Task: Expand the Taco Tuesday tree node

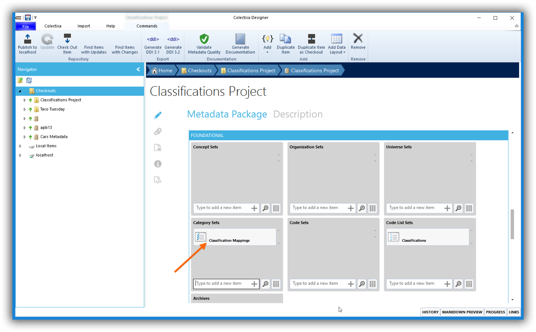Action: [24, 109]
